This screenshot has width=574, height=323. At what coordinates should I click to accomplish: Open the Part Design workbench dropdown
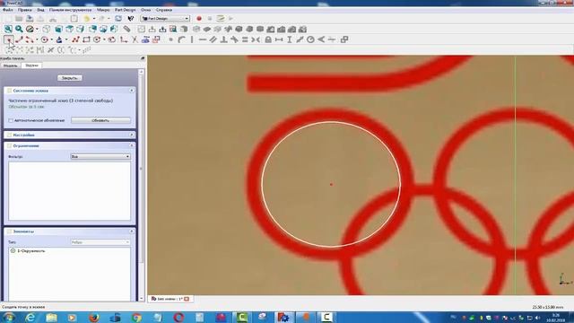[x=165, y=18]
